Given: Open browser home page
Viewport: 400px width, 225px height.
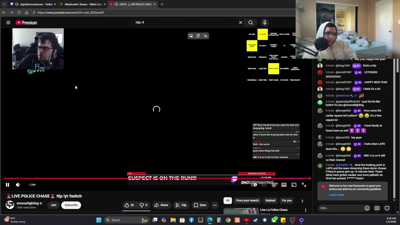Looking at the screenshot, I should (x=27, y=12).
